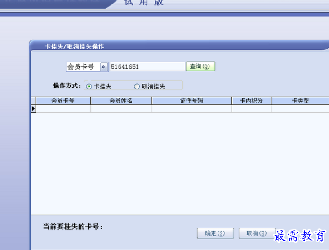This screenshot has height=250, width=329.
Task: Click the 查询(Q) query button
Action: point(200,67)
